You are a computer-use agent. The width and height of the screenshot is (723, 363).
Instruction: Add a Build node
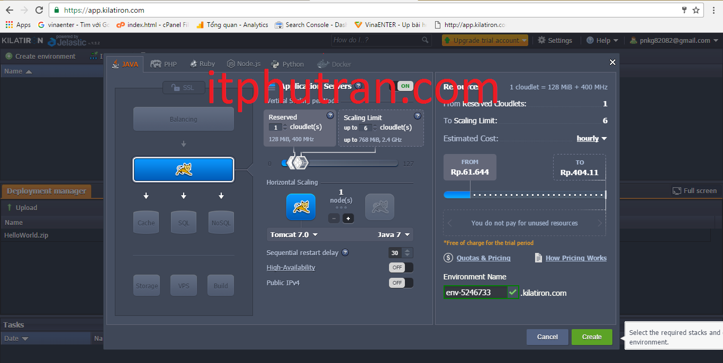(x=221, y=285)
